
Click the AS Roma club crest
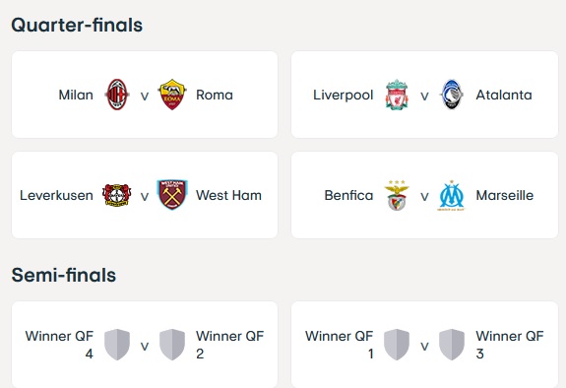[x=172, y=95]
